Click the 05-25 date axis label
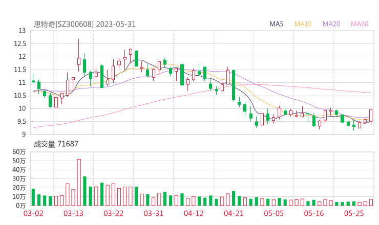 click(x=354, y=213)
